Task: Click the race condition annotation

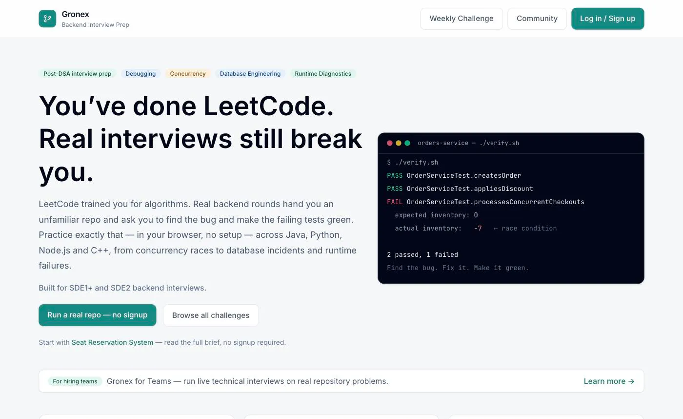Action: (x=525, y=228)
